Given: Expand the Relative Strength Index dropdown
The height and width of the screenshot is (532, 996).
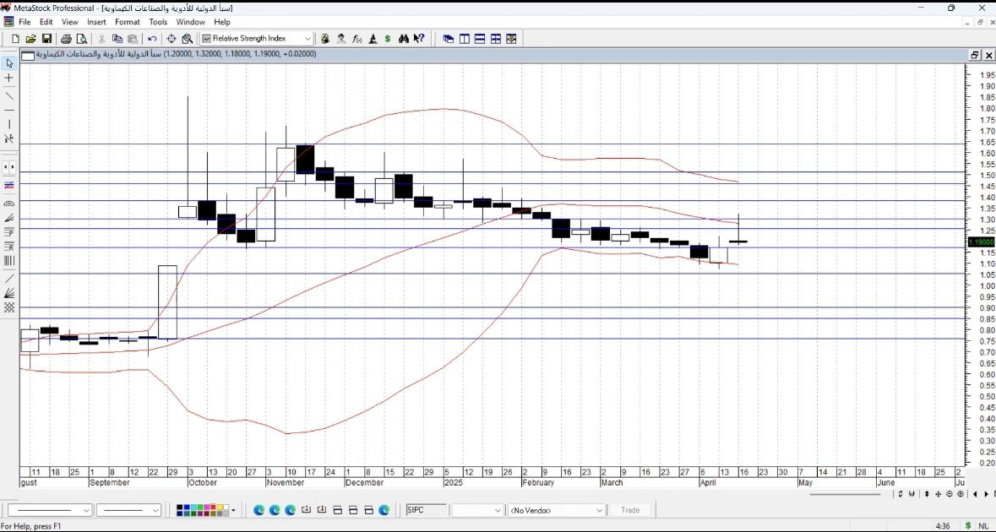Looking at the screenshot, I should click(308, 39).
